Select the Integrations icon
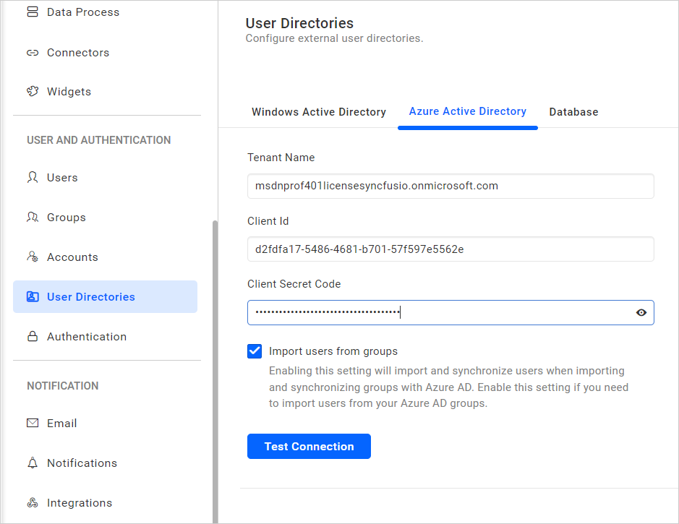The width and height of the screenshot is (679, 524). click(x=33, y=502)
